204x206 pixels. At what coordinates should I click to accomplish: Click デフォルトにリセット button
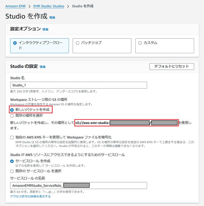(172, 67)
